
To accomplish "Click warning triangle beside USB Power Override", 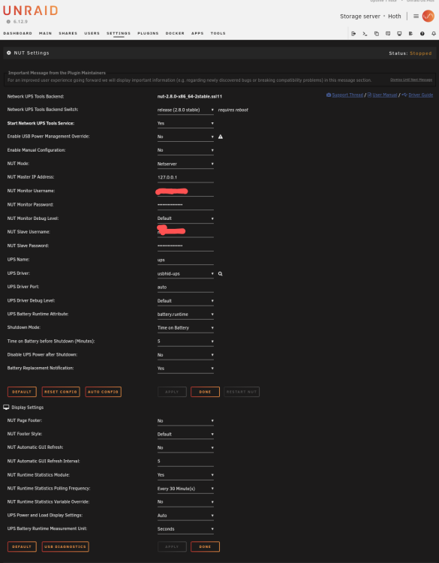I will coord(221,137).
